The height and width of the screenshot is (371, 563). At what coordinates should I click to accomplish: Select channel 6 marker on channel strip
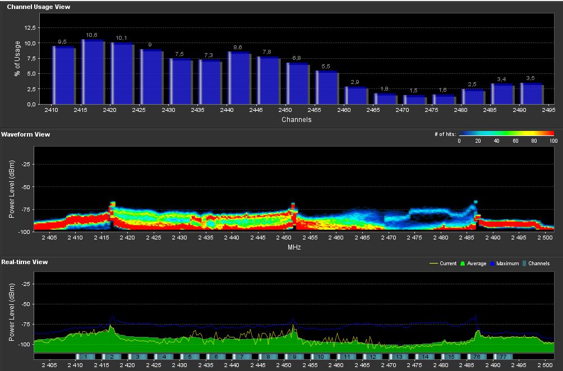[215, 356]
